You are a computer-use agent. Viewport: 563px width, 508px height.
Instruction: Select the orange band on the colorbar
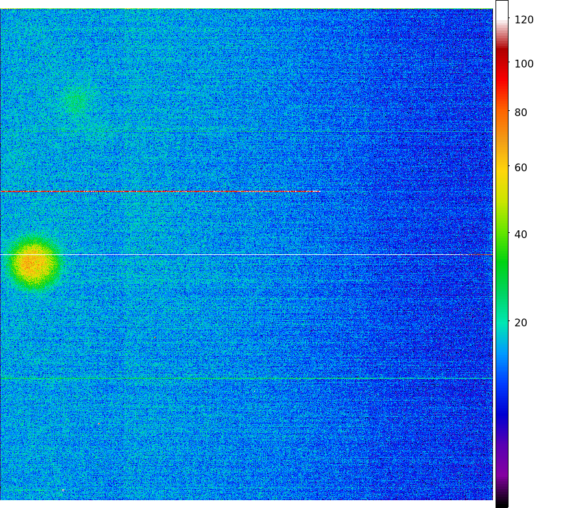(501, 130)
